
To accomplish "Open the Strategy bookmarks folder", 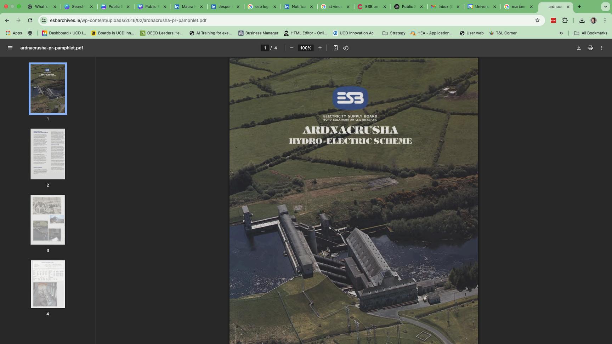I will 394,33.
